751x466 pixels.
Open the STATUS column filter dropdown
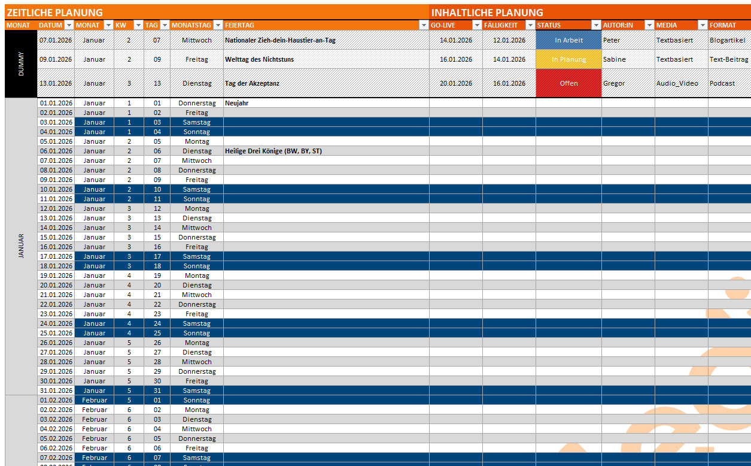596,25
